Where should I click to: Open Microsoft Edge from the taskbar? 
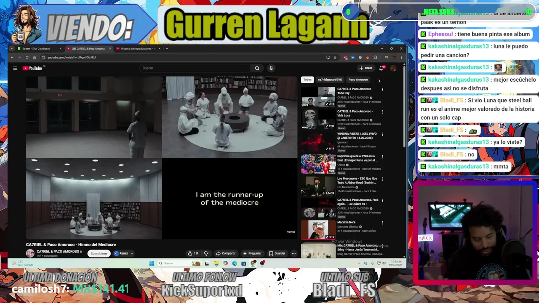(235, 263)
